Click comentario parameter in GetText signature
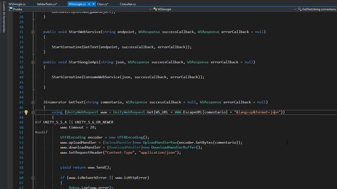The image size is (337, 189). click(111, 102)
